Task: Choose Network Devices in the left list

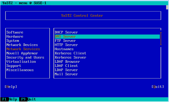Action: [x=22, y=45]
